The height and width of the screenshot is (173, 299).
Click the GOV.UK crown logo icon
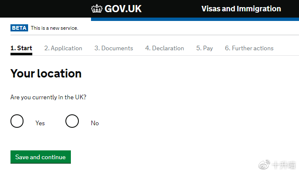[96, 9]
